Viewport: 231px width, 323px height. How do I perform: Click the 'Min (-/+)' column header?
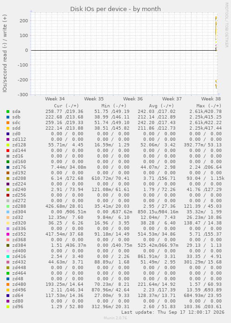114,105
